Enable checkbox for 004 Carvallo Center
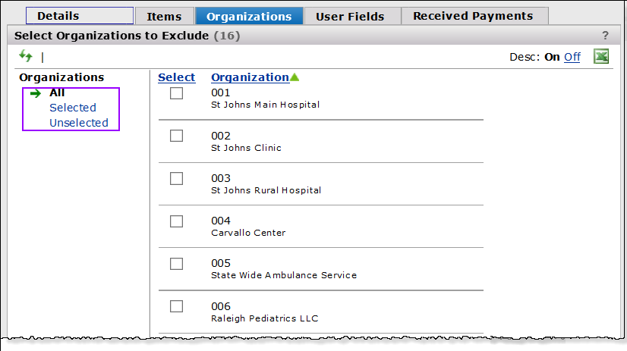Viewport: 627px width, 351px height. pos(177,221)
